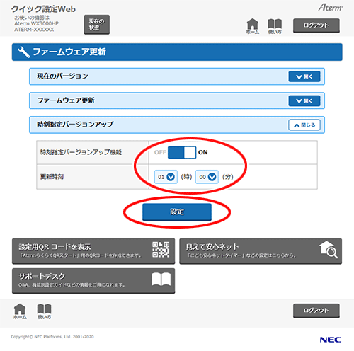Click the 現在のバージョン section header text
This screenshot has width=354, height=351.
pyautogui.click(x=62, y=76)
